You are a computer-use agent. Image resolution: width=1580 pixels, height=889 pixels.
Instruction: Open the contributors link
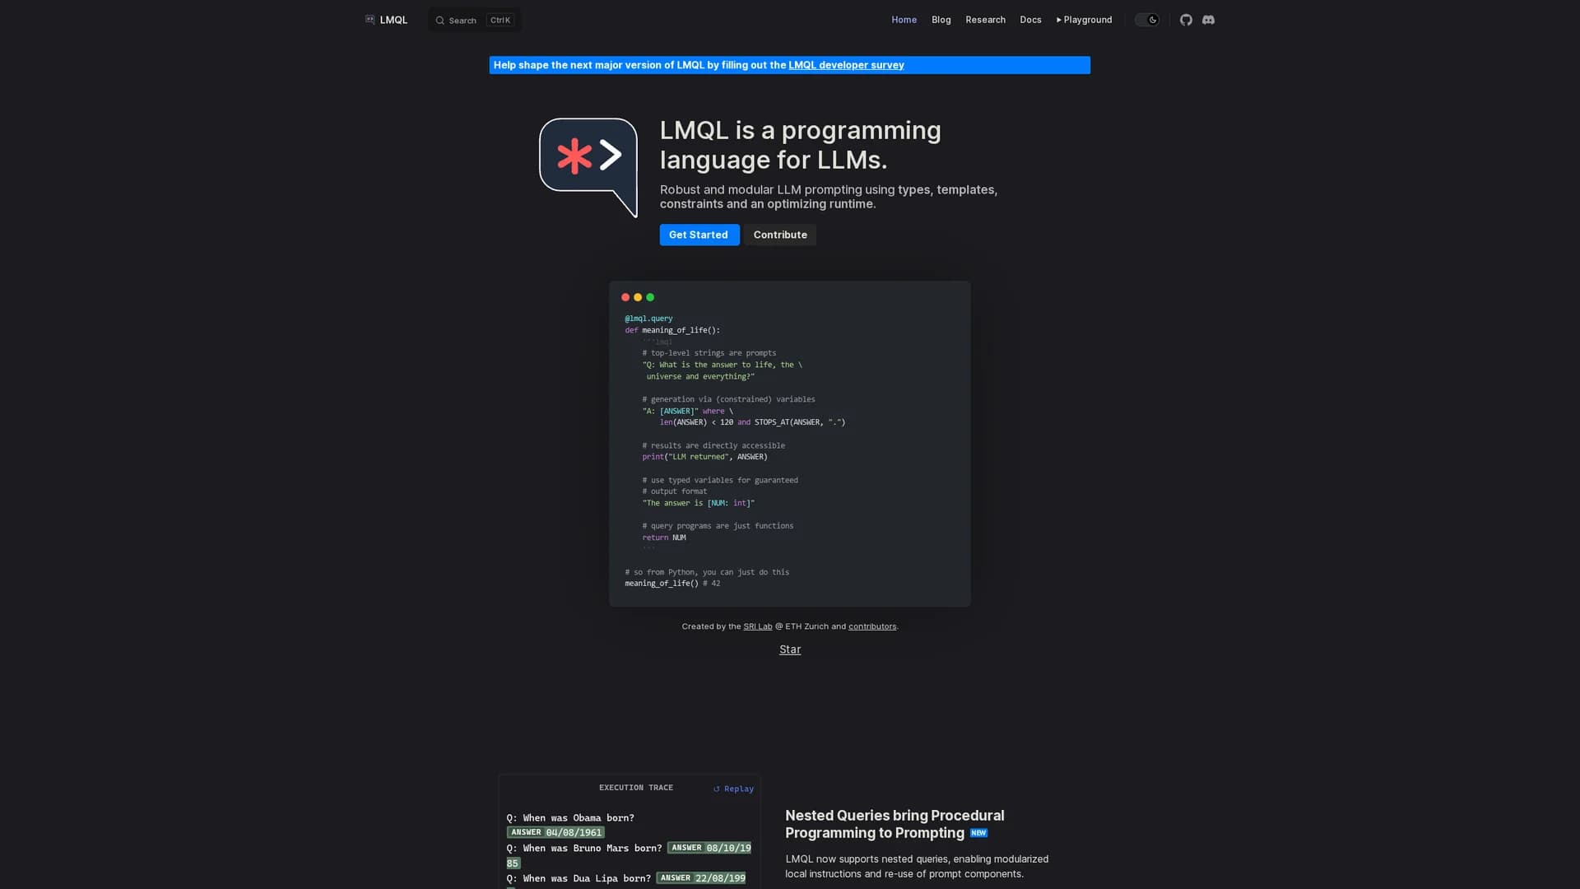871,626
